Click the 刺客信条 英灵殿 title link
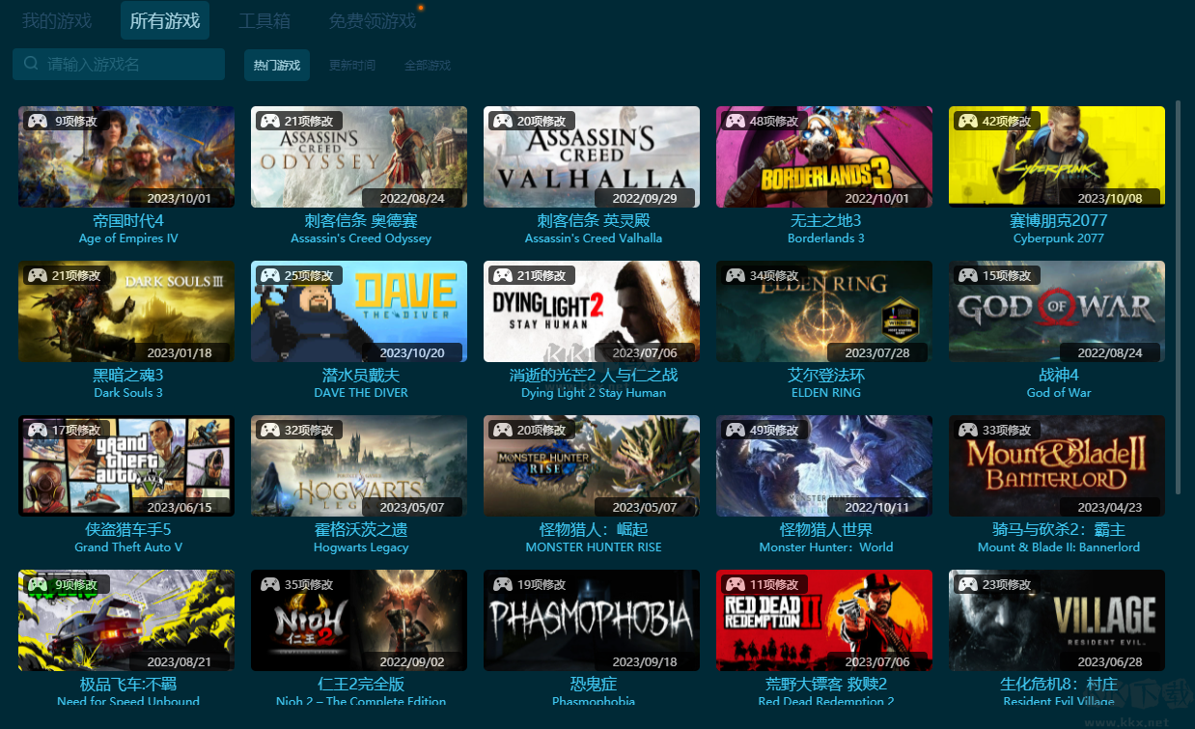Viewport: 1195px width, 729px height. [594, 220]
